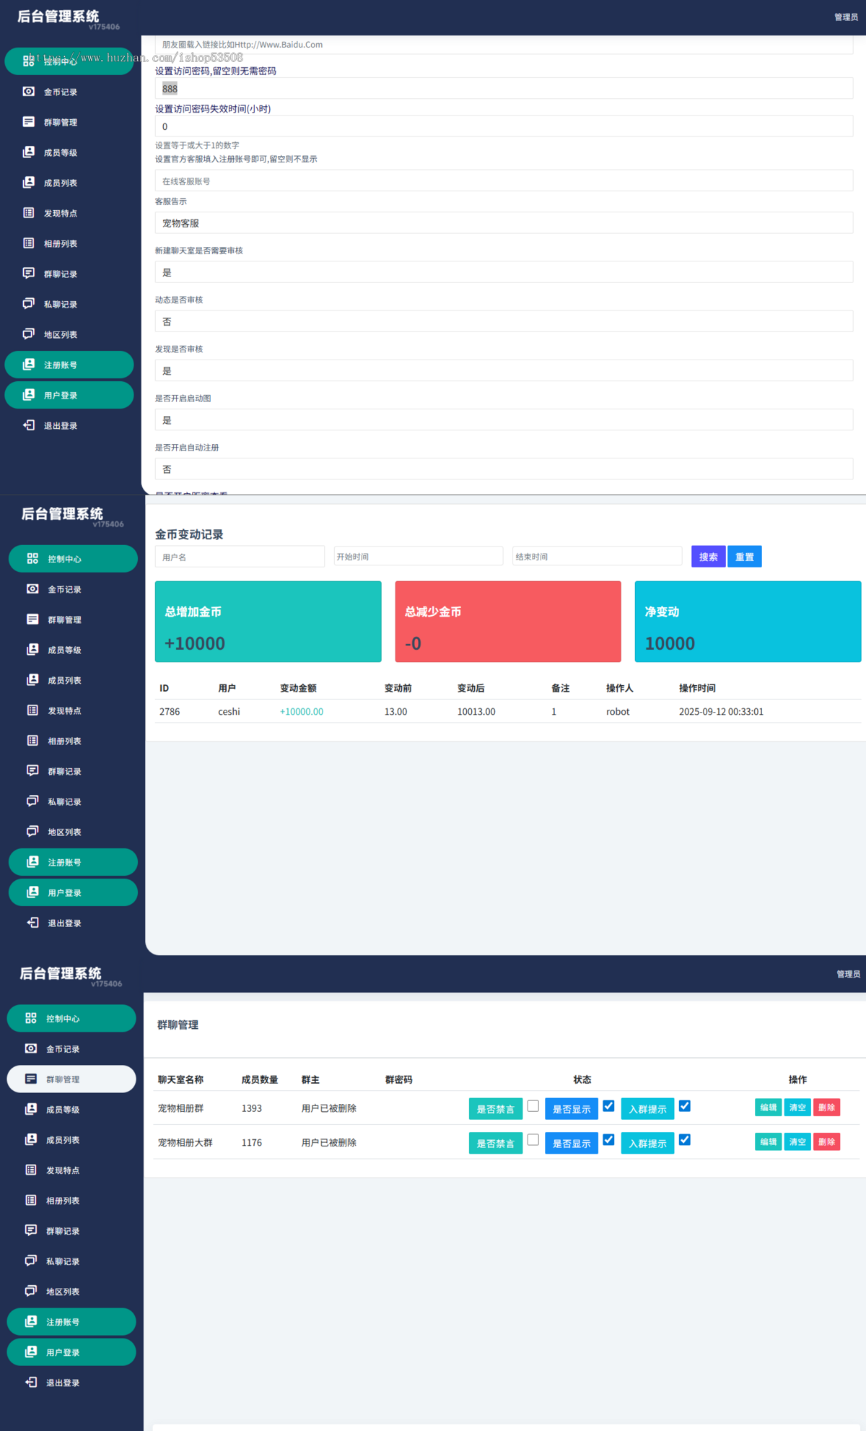Toggle 是否禁言 checkbox for the 宠物相册群 row
Screen dimensions: 866x1431
click(x=533, y=1106)
